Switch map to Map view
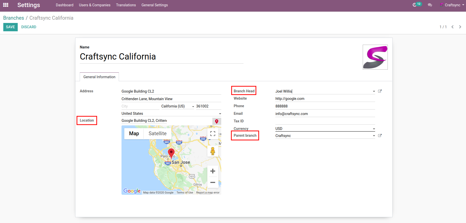 click(134, 134)
